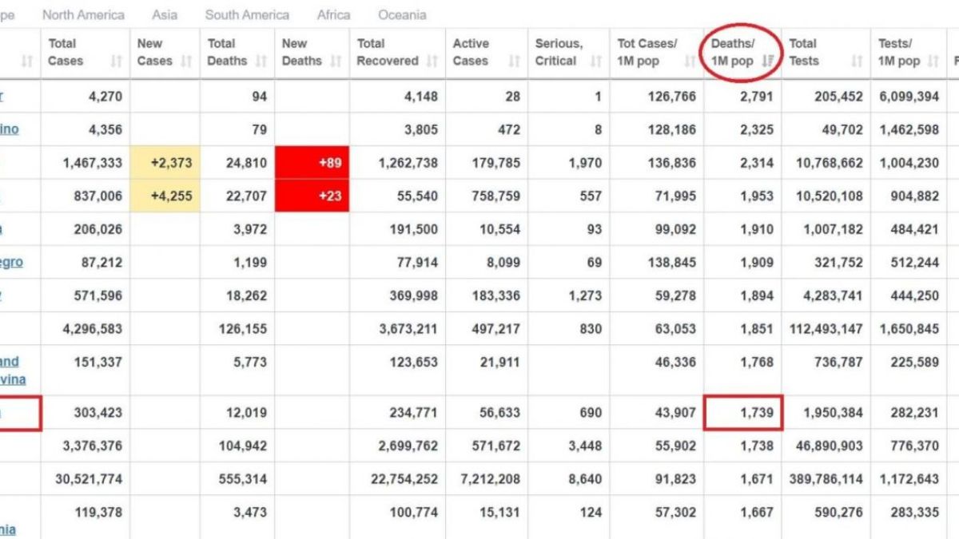Click the serious critical value 8,640

(x=585, y=479)
